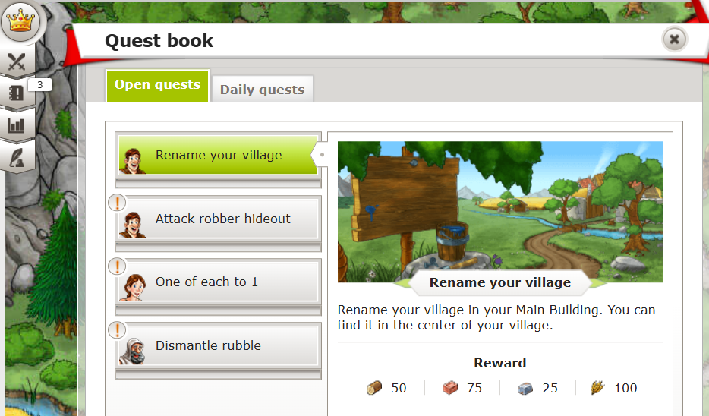This screenshot has height=416, width=709.
Task: Click the wheat crop reward icon
Action: click(597, 387)
